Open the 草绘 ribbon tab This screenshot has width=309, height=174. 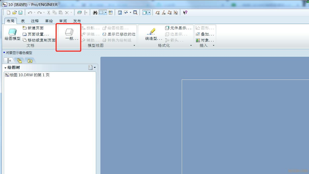click(49, 21)
